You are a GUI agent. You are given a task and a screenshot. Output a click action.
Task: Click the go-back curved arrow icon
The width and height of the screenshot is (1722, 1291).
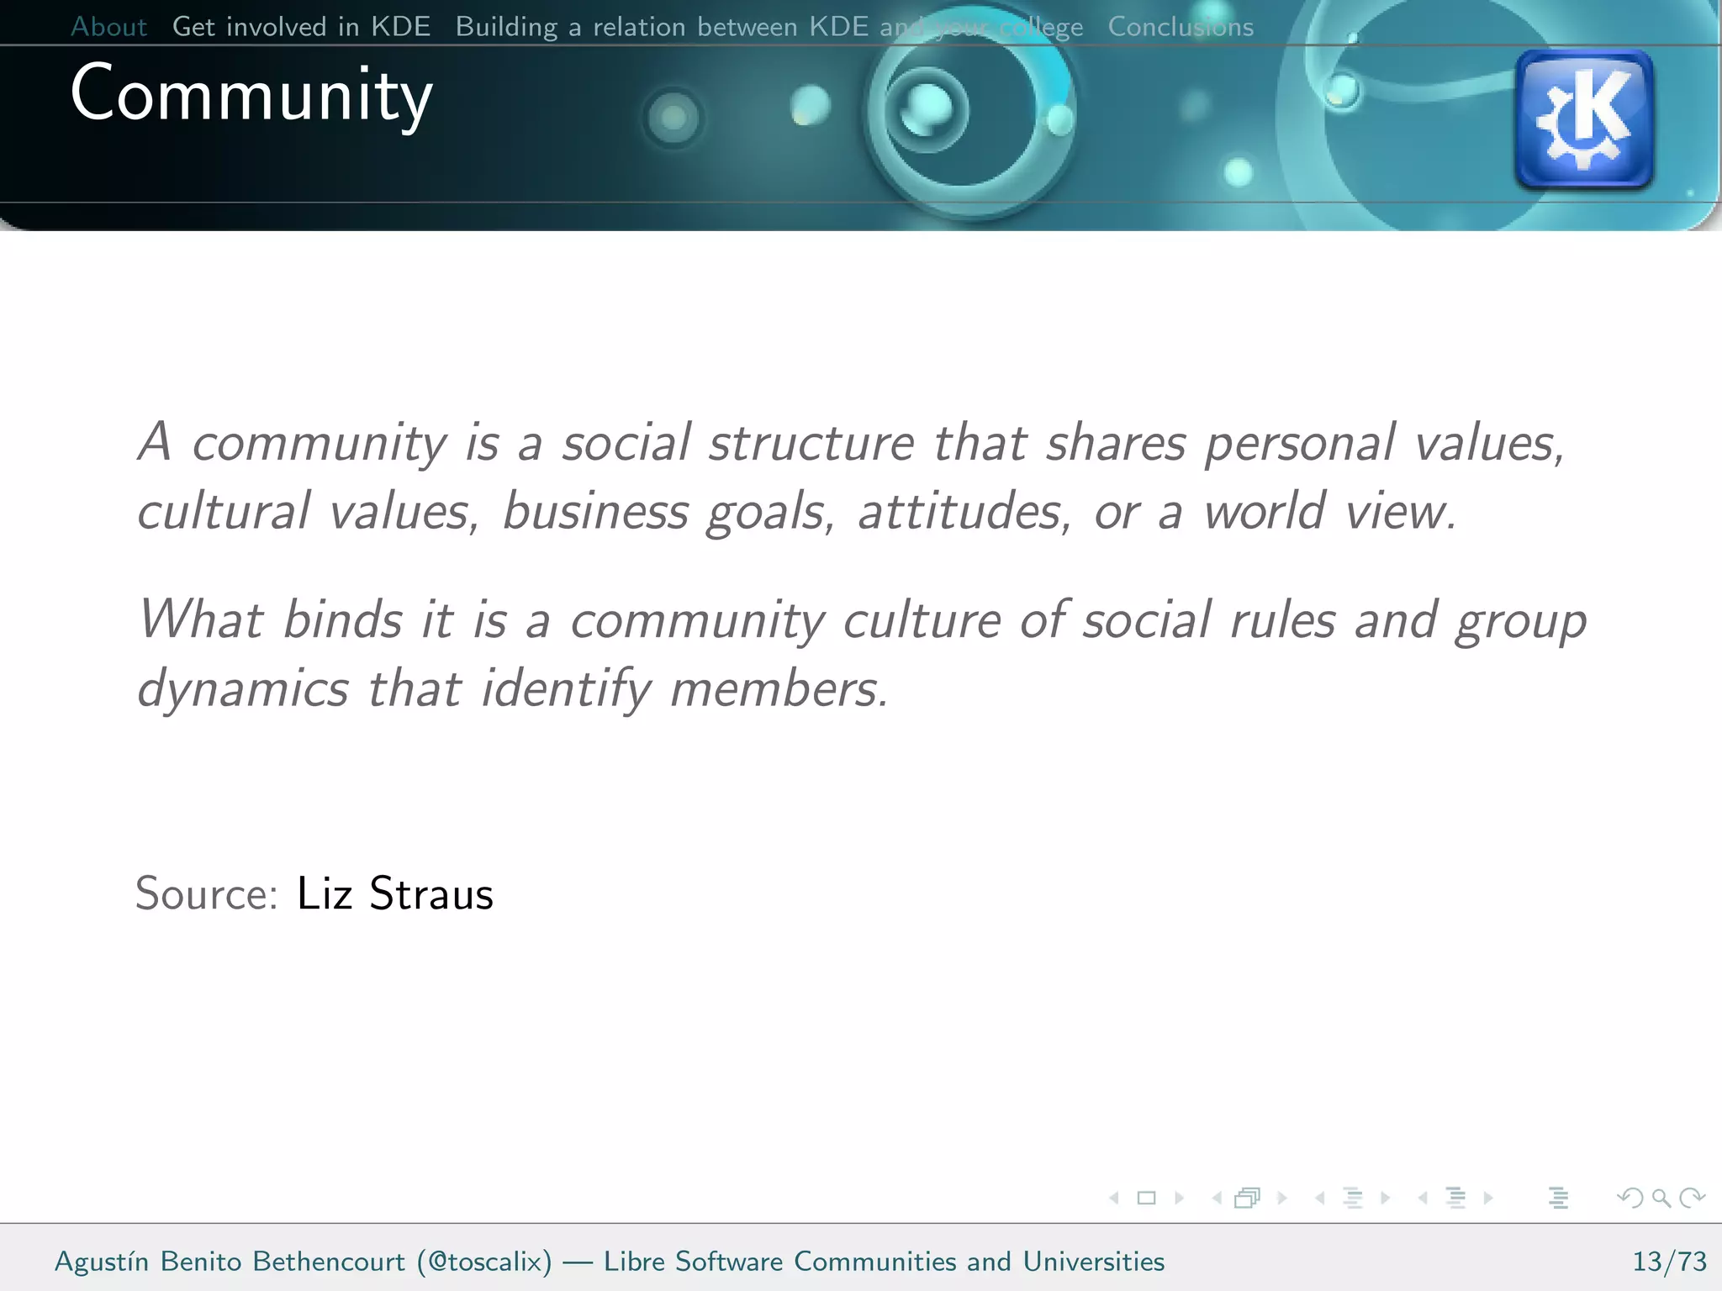[x=1630, y=1198]
